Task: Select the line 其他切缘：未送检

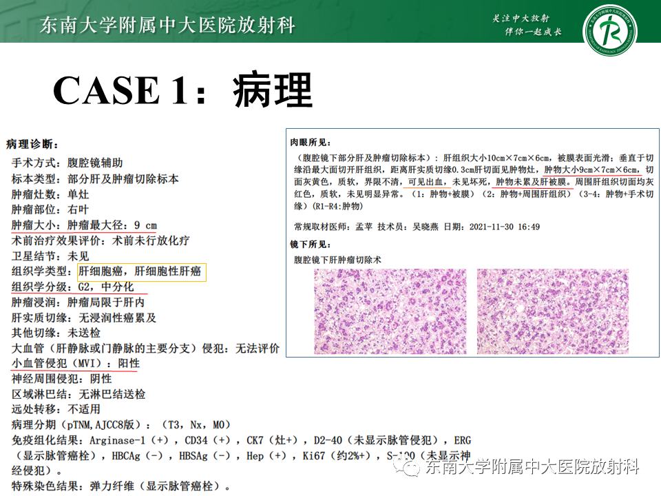Action: pyautogui.click(x=56, y=333)
